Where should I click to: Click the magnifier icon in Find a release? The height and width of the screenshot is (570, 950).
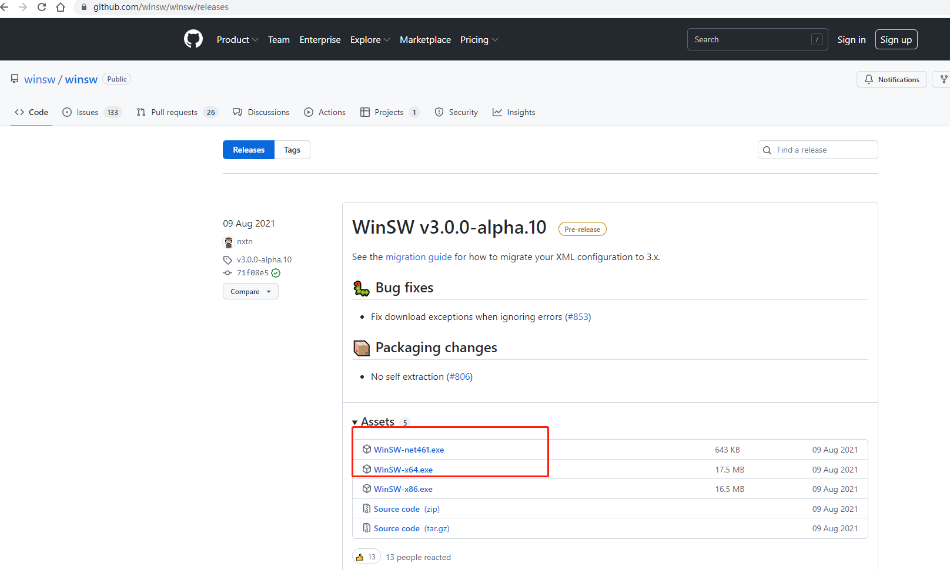tap(767, 150)
